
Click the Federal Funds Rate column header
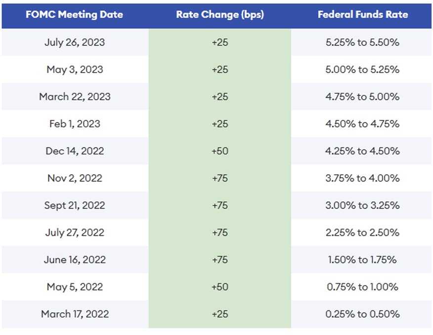point(362,14)
